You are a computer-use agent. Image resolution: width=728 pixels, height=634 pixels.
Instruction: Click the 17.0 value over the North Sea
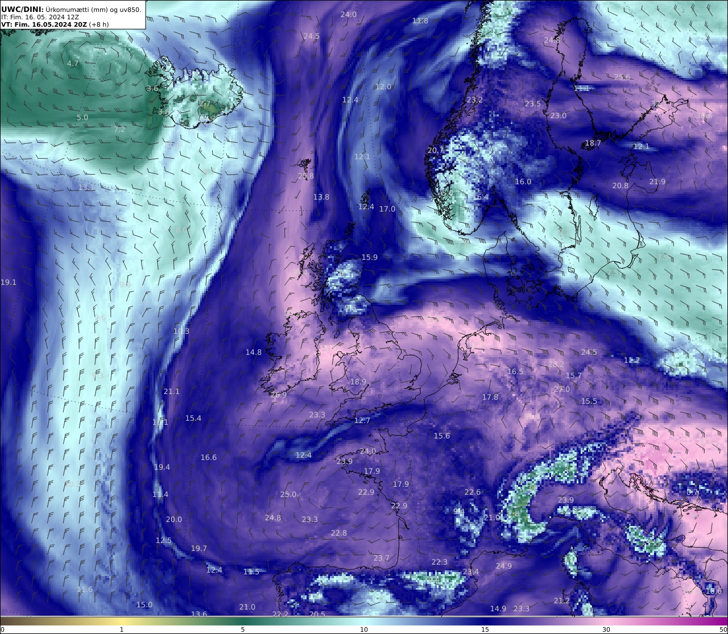[x=387, y=209]
